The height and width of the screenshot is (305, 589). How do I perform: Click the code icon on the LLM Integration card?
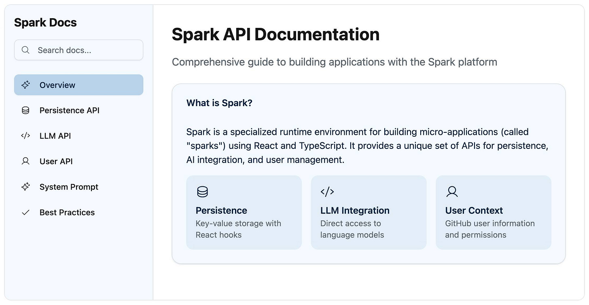pyautogui.click(x=327, y=192)
